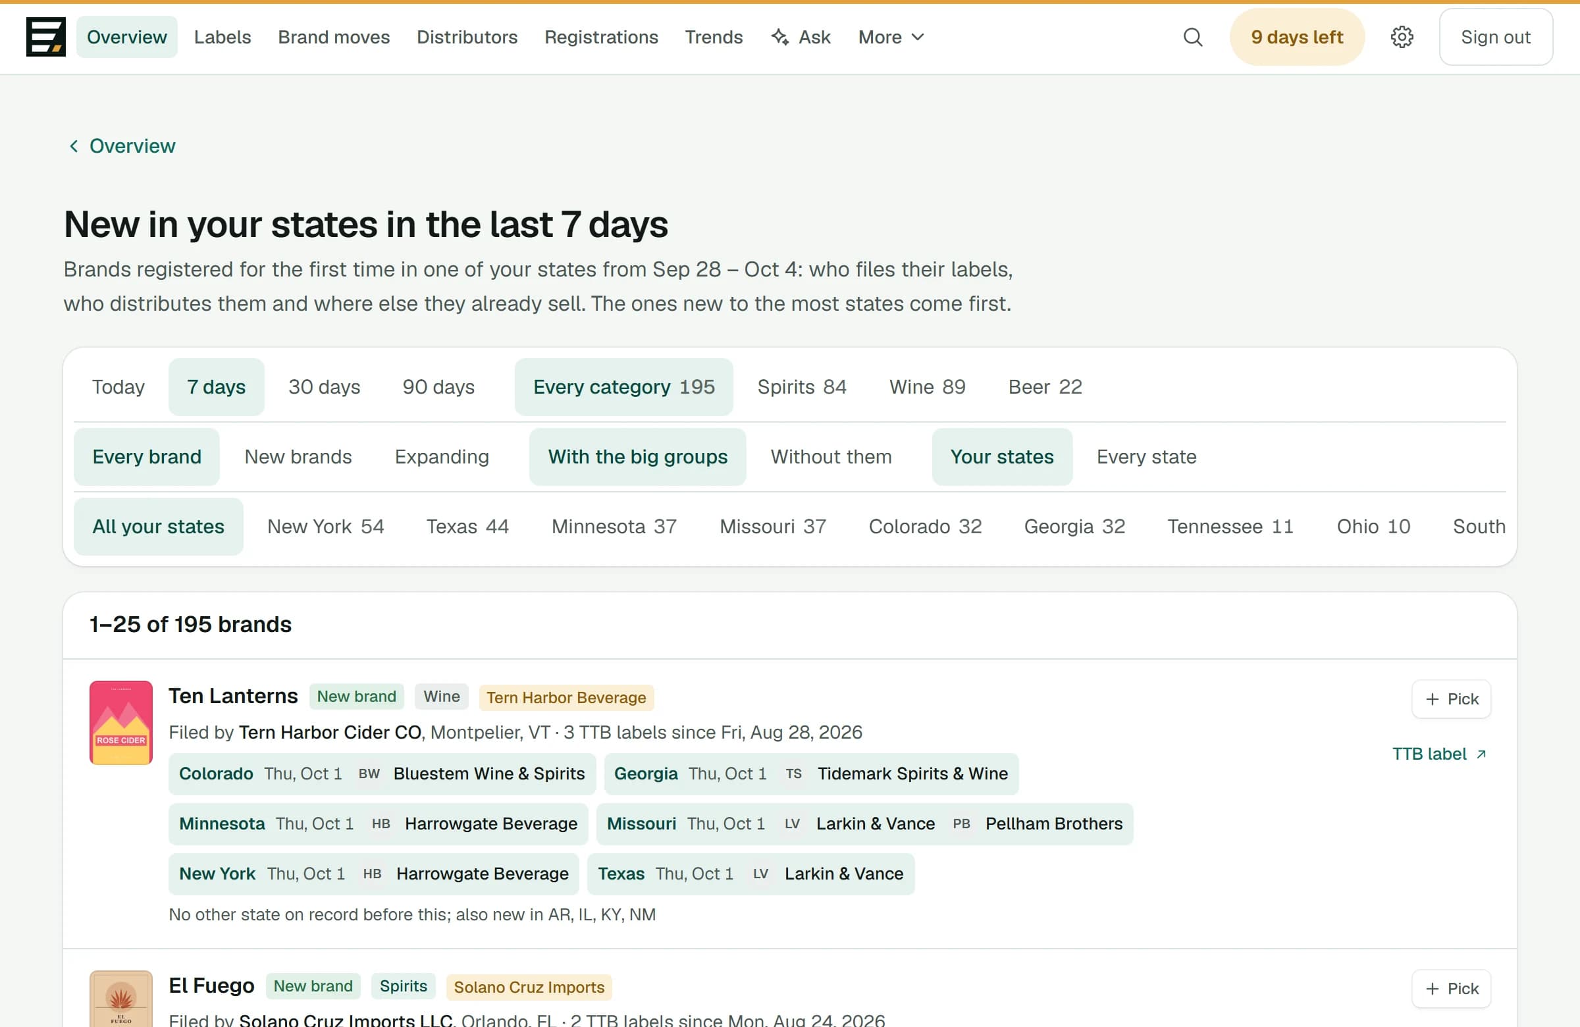
Task: Filter to Tennessee 11
Action: (1230, 527)
